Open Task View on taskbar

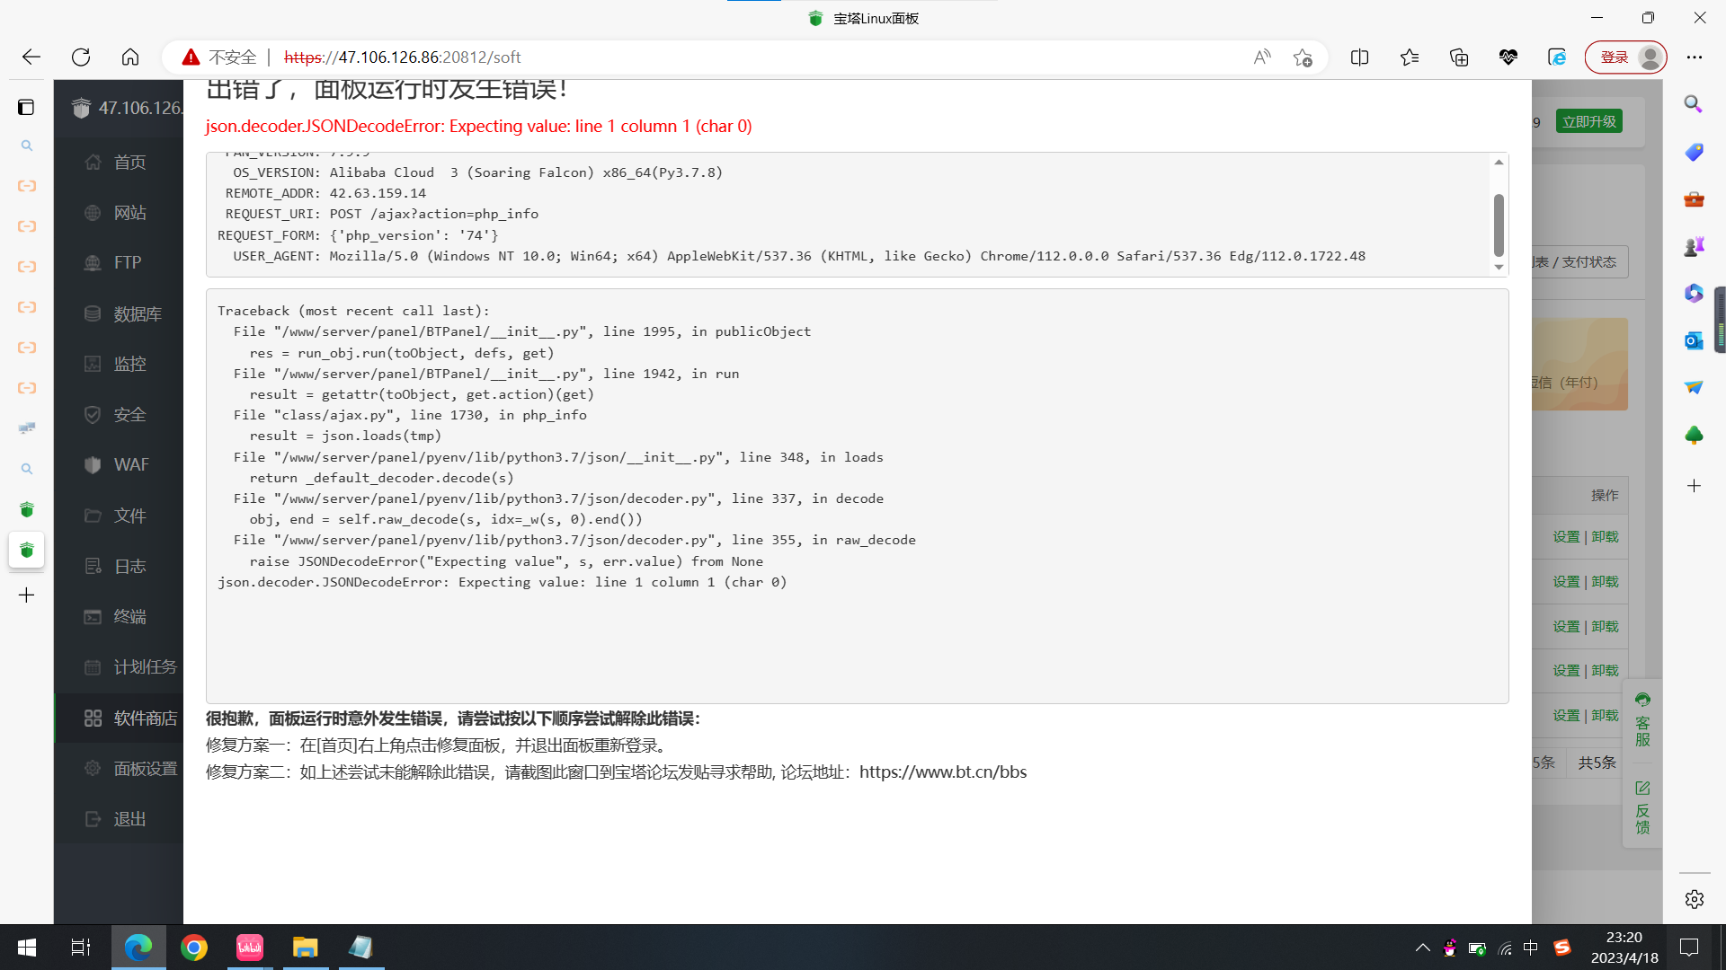point(81,948)
